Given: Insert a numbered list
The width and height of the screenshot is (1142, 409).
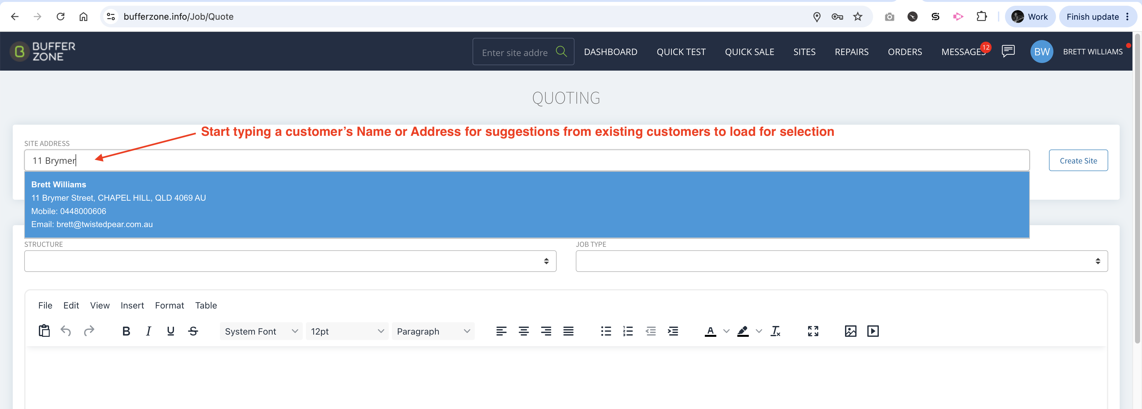Looking at the screenshot, I should 628,331.
